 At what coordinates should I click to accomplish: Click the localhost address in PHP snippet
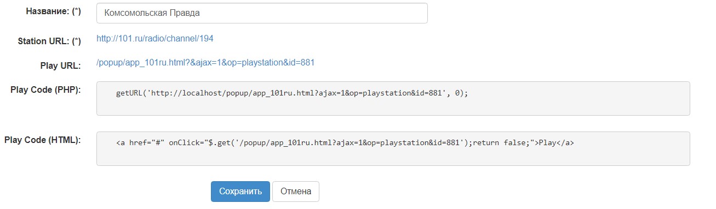click(x=199, y=93)
